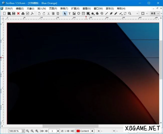The width and height of the screenshot is (163, 134).
Task: Undo the last action
Action: click(x=39, y=13)
